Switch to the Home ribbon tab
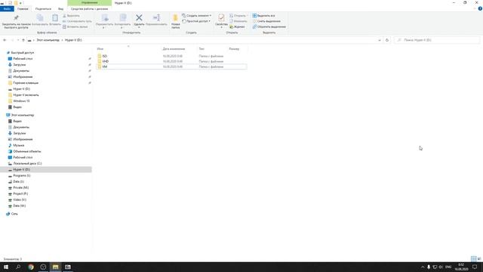 [x=23, y=9]
